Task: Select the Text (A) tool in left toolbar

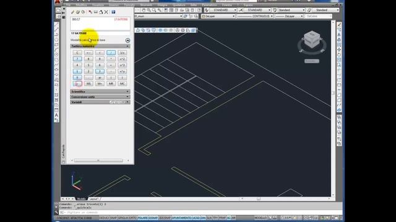Action: [x=56, y=115]
